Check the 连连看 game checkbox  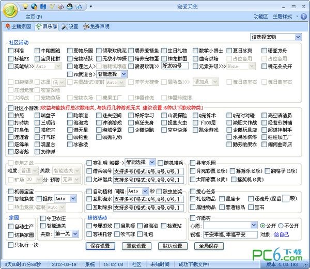coord(11,137)
